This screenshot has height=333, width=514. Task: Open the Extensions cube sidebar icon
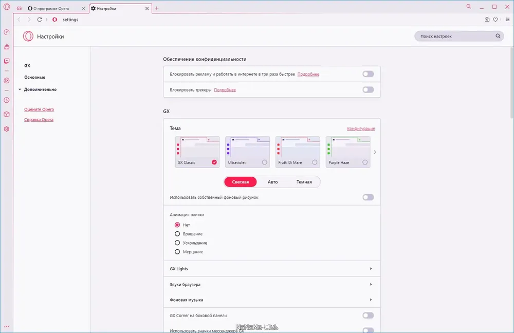point(7,115)
